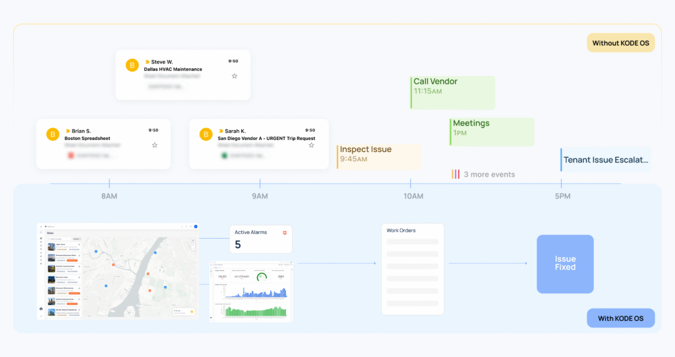The image size is (675, 357).
Task: Star the Sarah K. San Diego email
Action: coord(311,145)
